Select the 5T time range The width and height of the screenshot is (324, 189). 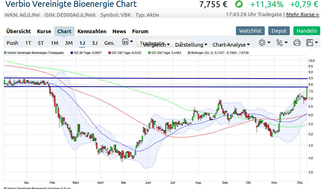41,43
